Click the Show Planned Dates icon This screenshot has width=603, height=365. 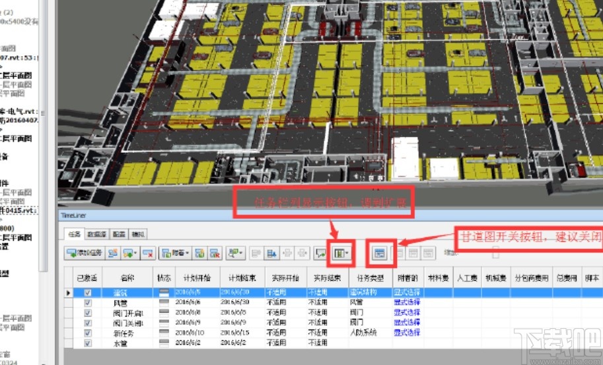(x=399, y=253)
